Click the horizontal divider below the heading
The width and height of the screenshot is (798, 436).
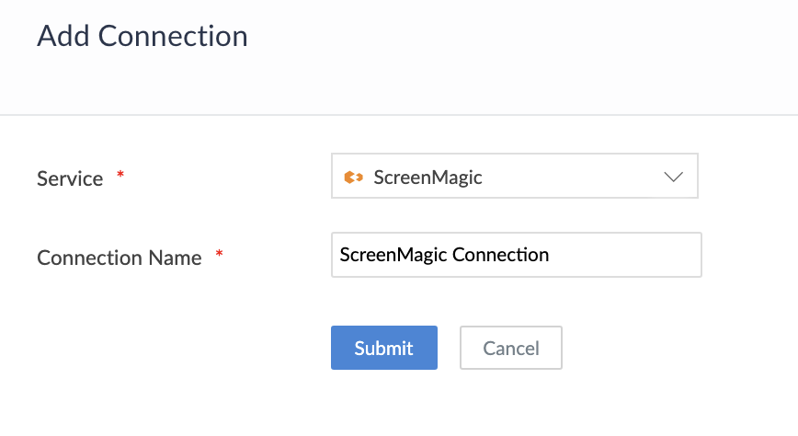click(399, 115)
